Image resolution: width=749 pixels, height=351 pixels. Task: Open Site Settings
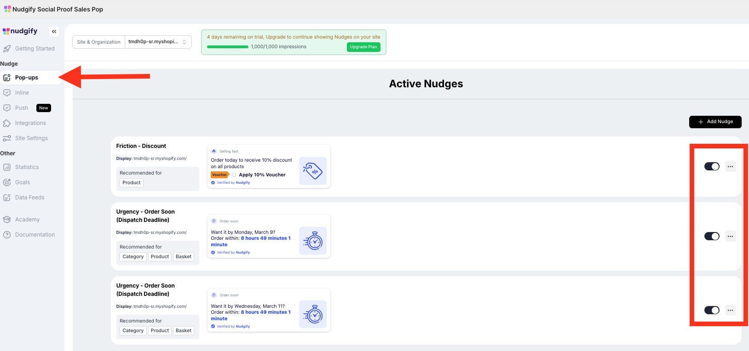point(31,138)
